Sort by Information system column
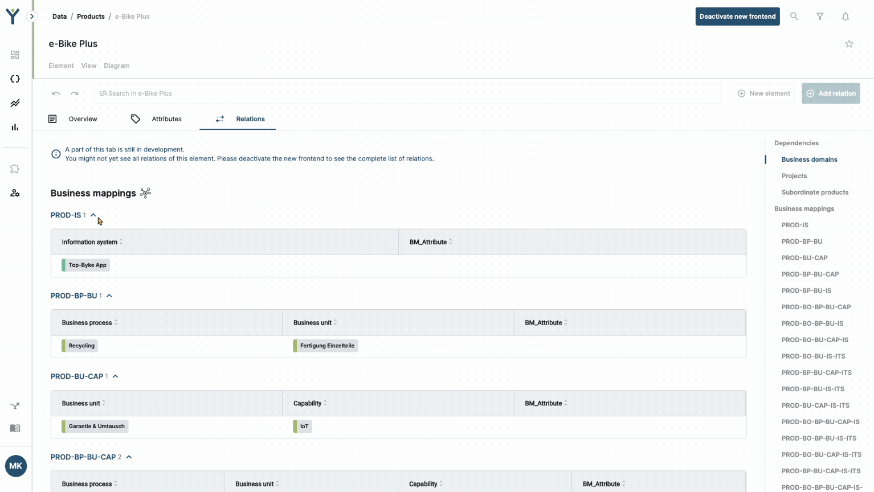874x492 pixels. [121, 242]
